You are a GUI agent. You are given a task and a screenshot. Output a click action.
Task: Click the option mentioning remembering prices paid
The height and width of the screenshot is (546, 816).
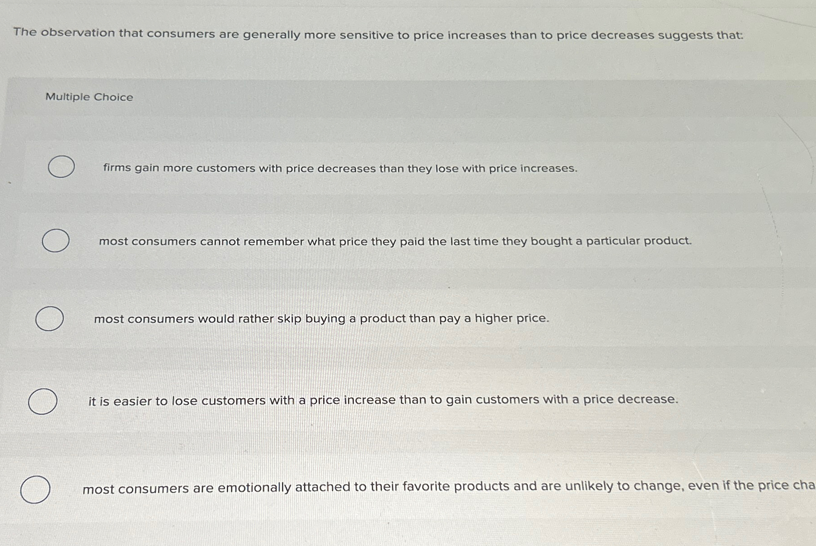point(395,242)
